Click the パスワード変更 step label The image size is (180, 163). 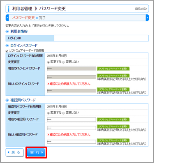23,18
